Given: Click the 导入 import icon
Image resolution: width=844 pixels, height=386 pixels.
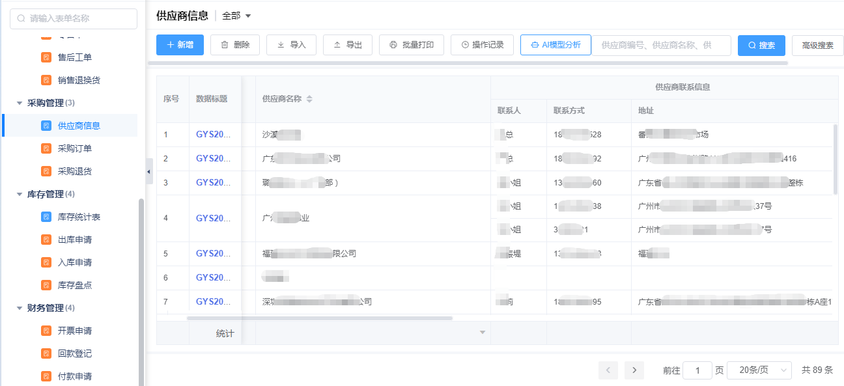Looking at the screenshot, I should tap(281, 45).
